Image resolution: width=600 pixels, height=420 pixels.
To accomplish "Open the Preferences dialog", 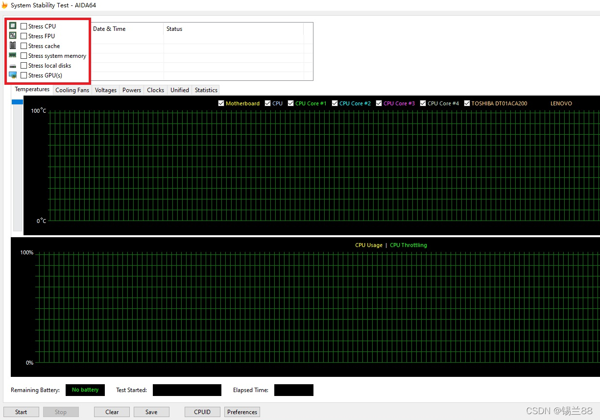I will [242, 412].
